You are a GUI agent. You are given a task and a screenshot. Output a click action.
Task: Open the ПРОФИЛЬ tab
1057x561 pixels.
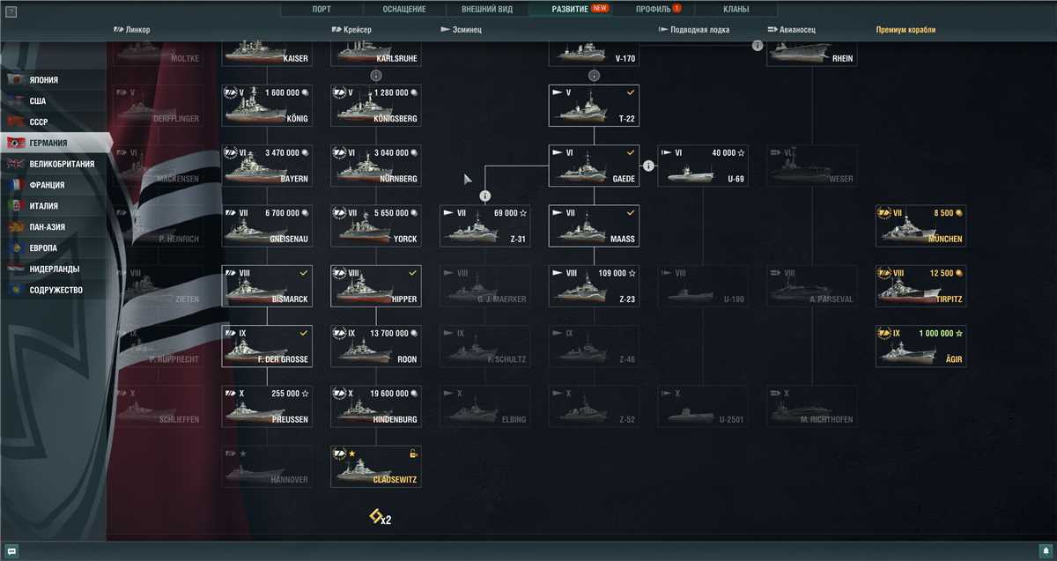click(x=653, y=9)
